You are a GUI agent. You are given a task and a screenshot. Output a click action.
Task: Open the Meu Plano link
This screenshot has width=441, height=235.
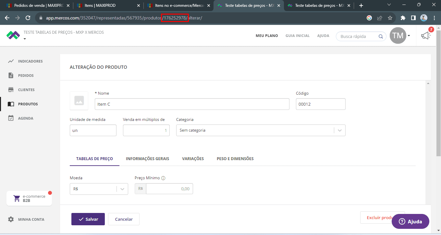[266, 36]
